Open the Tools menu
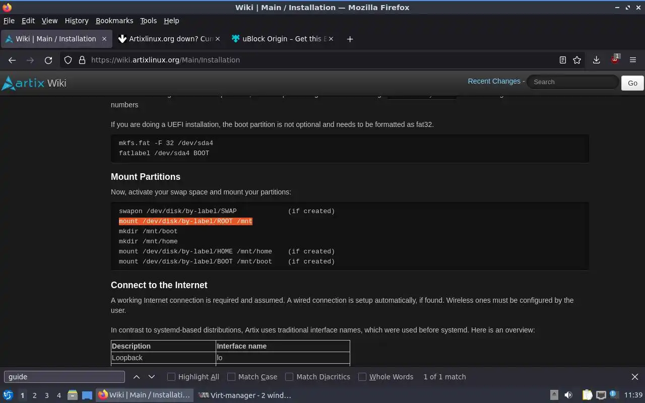The width and height of the screenshot is (645, 403). pyautogui.click(x=148, y=21)
